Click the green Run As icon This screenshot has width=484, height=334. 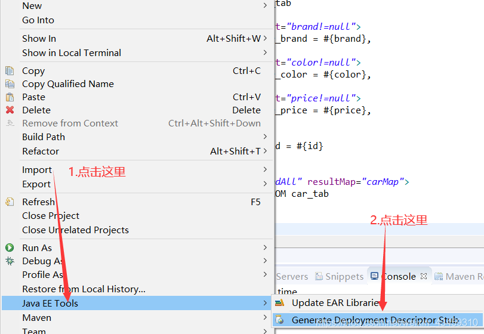click(x=10, y=248)
